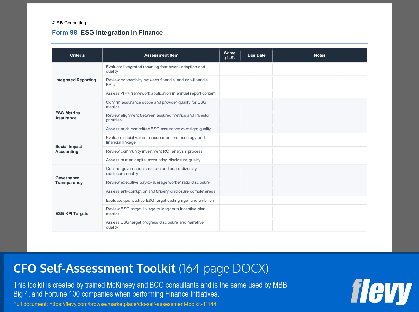Select the Due Date cell for community investment ROI

click(256, 151)
